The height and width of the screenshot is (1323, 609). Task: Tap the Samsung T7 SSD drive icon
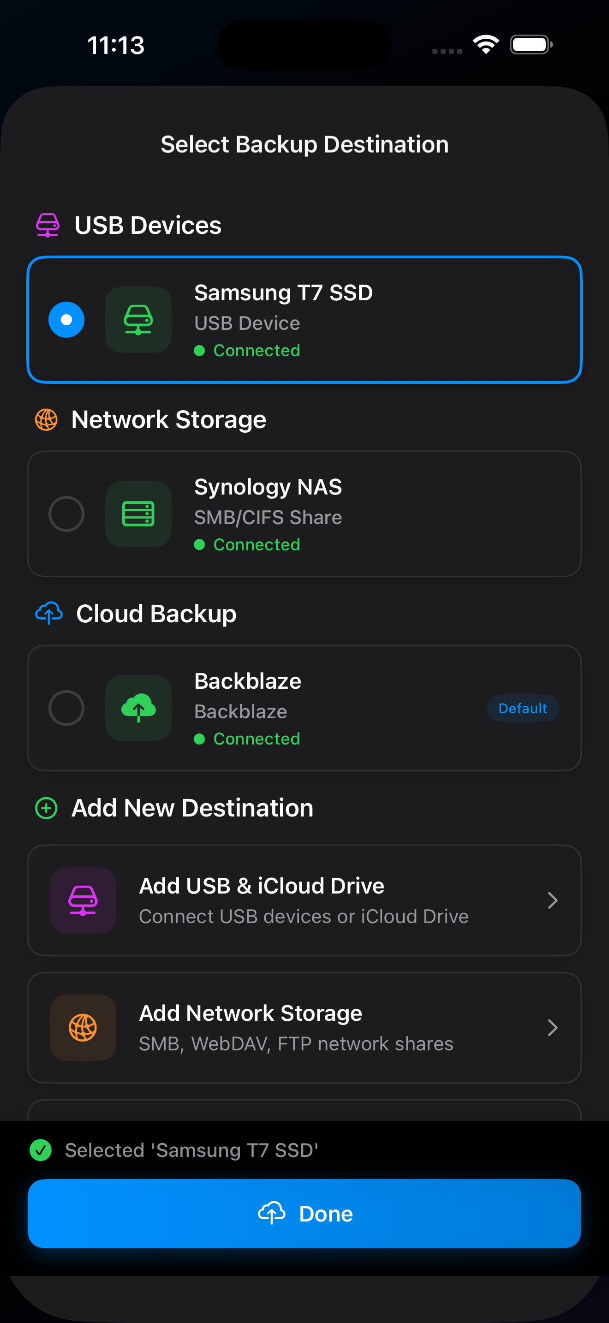138,320
